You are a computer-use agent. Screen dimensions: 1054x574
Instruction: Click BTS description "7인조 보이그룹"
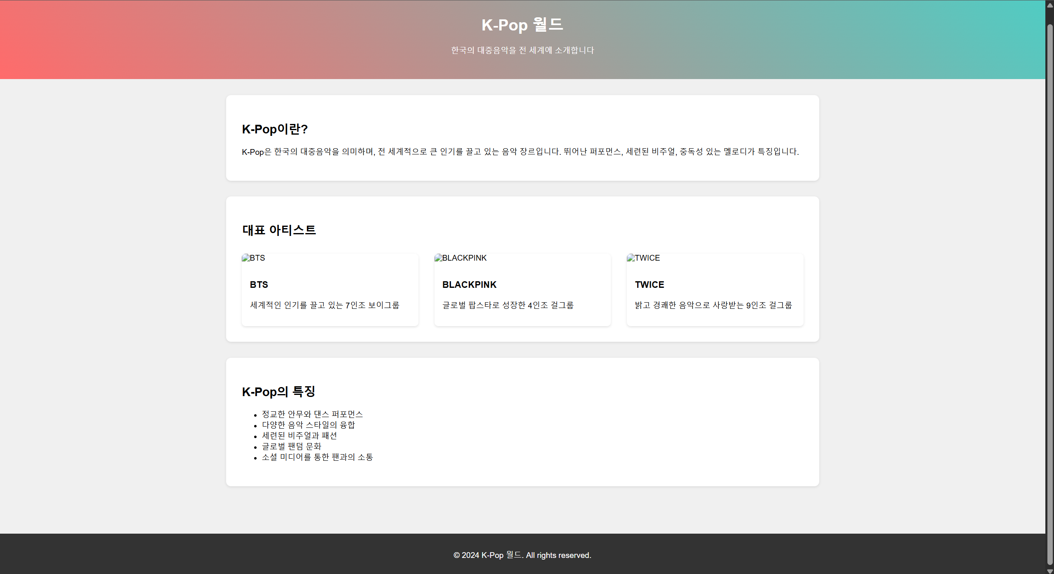[372, 305]
